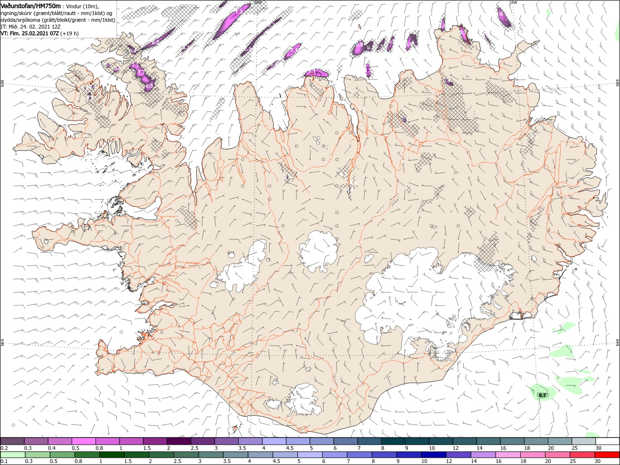Select the dusky plum 0.2 swatch, upper legend
This screenshot has height=465, width=620.
[13, 441]
